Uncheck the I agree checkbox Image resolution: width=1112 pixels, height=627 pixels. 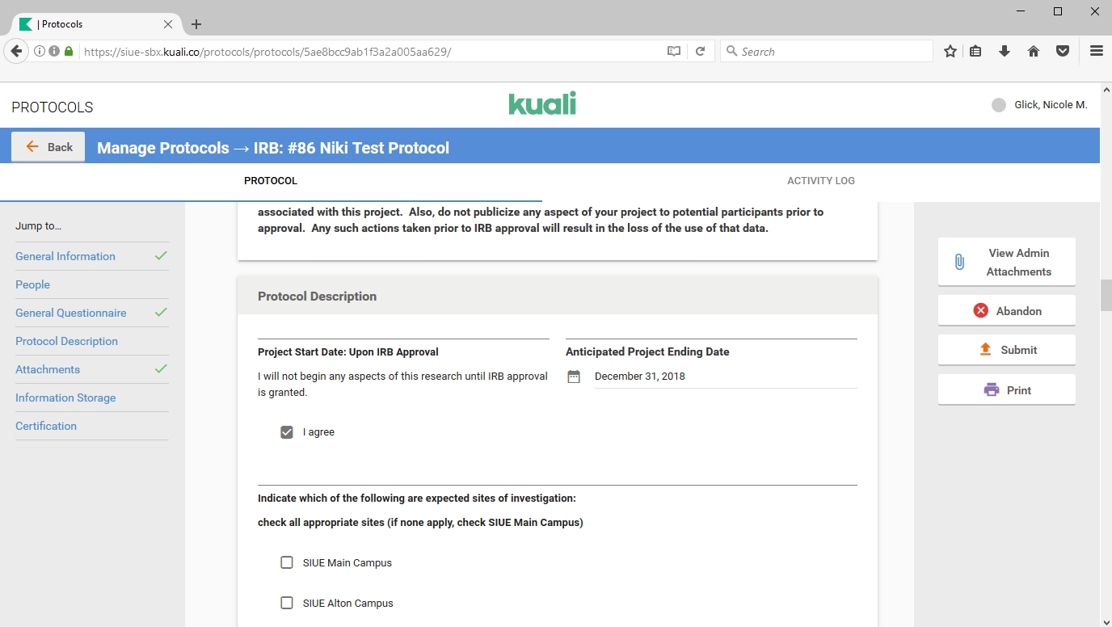(x=287, y=432)
